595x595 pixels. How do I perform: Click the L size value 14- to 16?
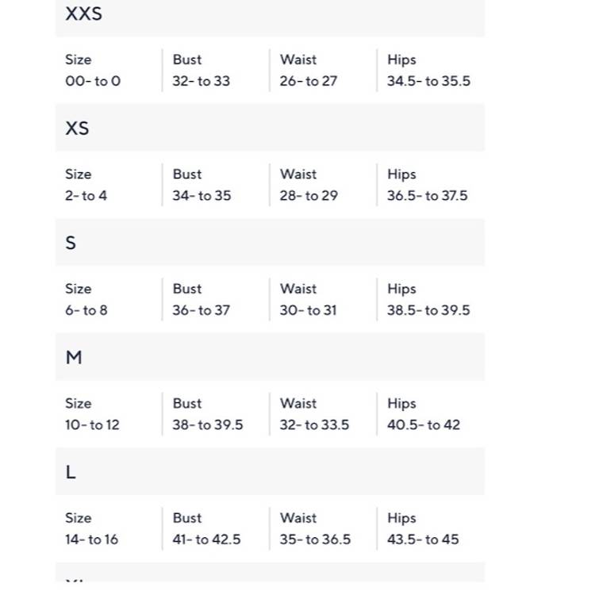pyautogui.click(x=91, y=539)
